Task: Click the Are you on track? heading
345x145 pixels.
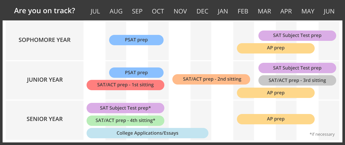Action: pyautogui.click(x=45, y=11)
